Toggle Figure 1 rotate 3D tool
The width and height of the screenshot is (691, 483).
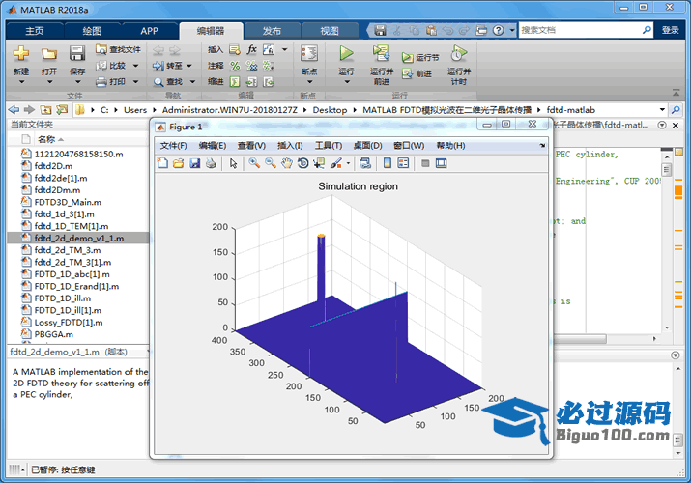[303, 163]
